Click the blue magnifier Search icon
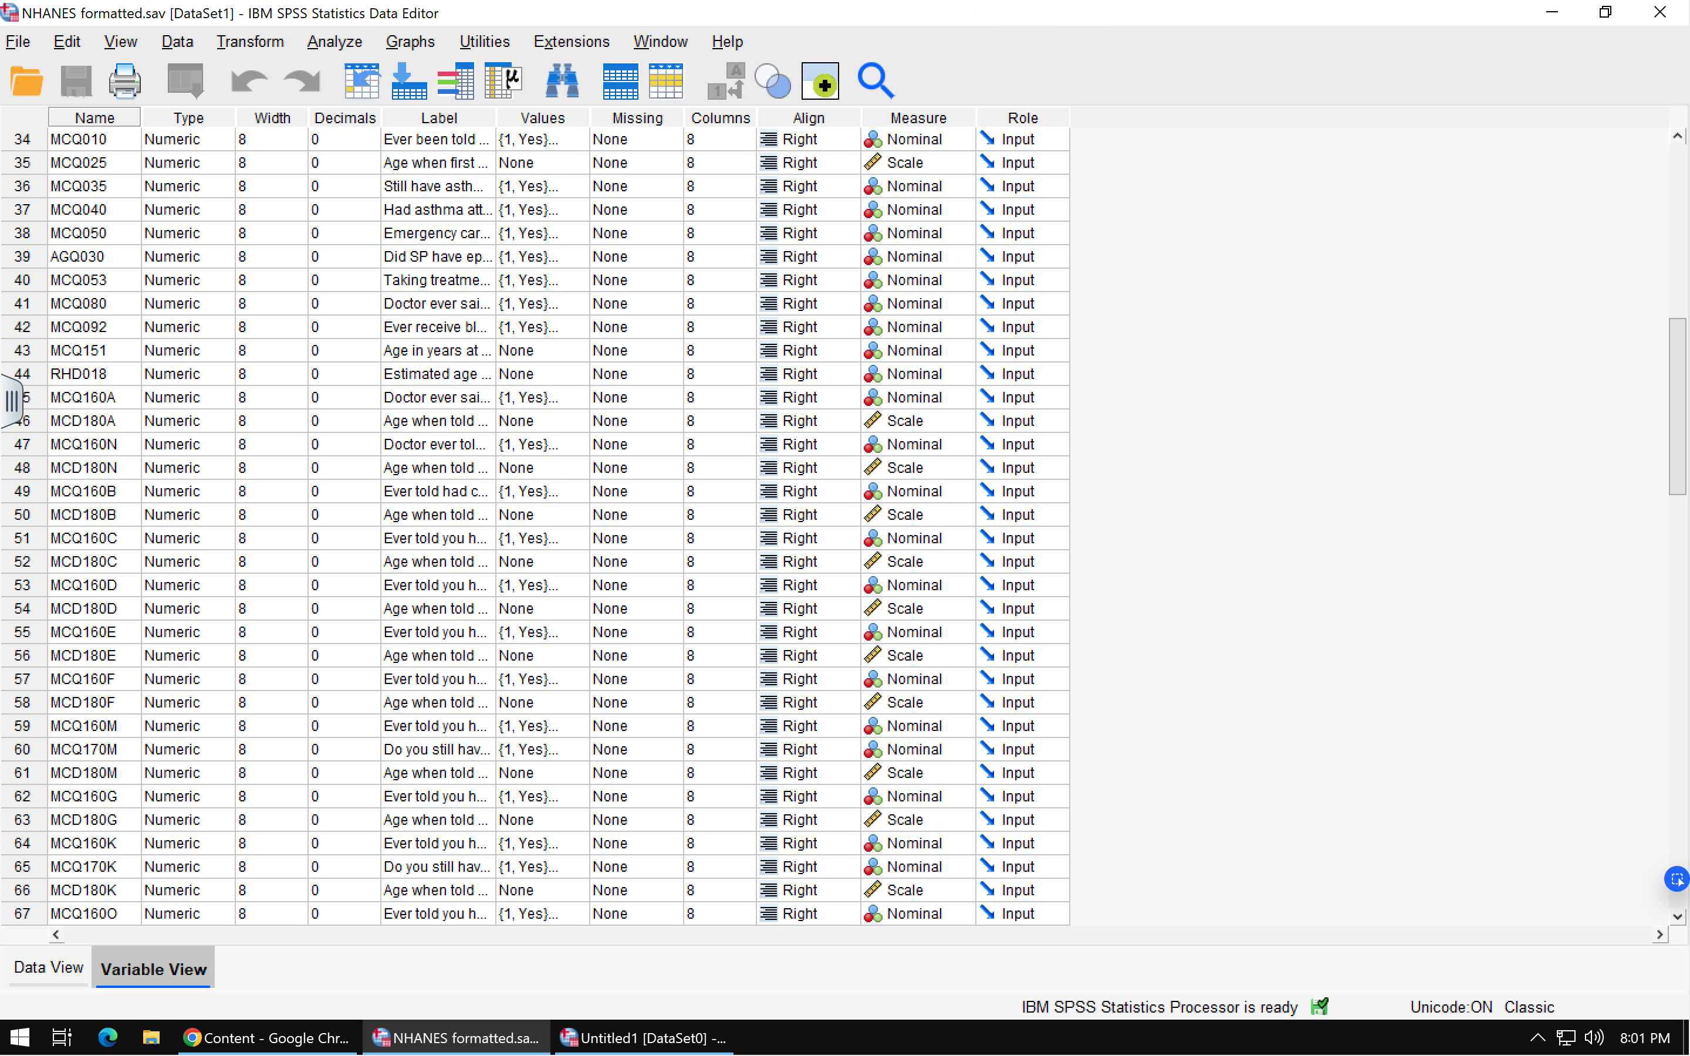1690x1056 pixels. pyautogui.click(x=875, y=81)
